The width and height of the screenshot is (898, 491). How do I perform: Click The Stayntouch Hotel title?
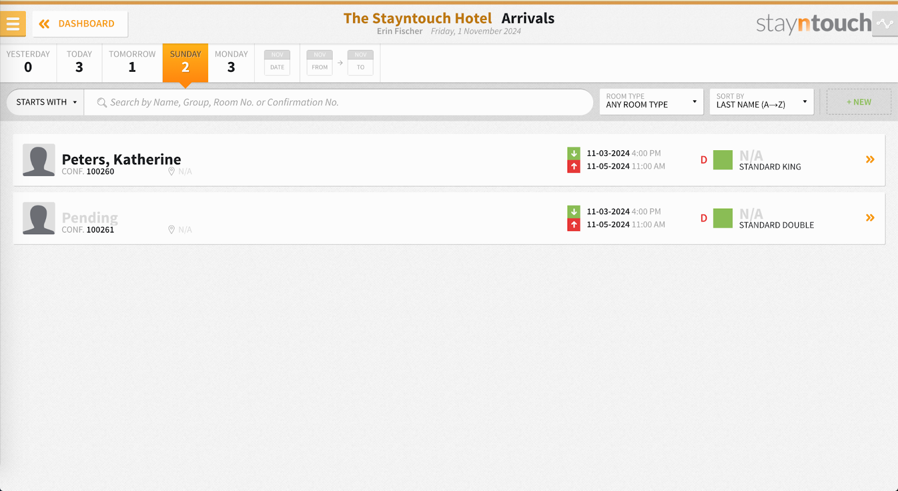(418, 18)
